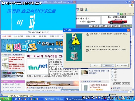Click 시작페이지로 button on the site header

(x=94, y=26)
